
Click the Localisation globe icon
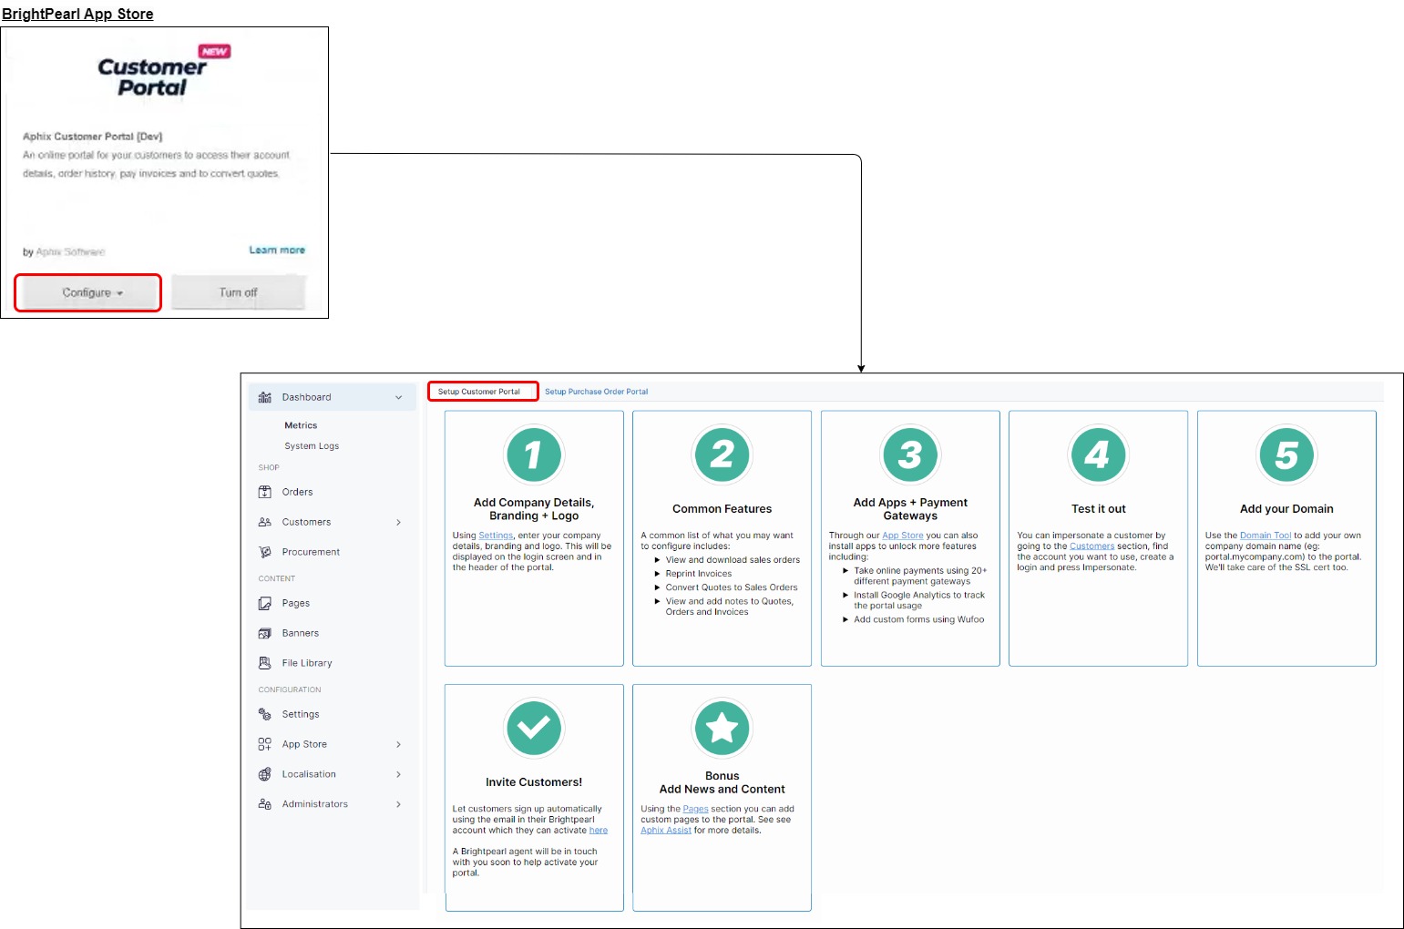pos(265,774)
